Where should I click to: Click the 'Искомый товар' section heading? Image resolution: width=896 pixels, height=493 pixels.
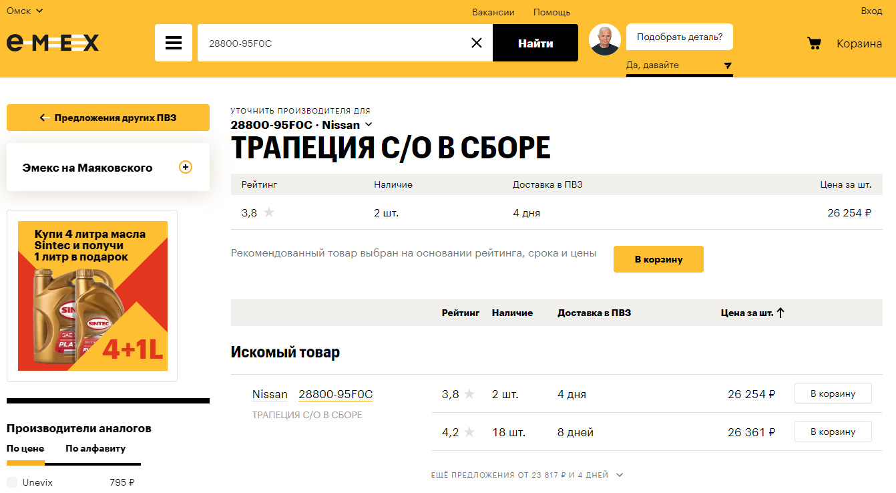[285, 352]
